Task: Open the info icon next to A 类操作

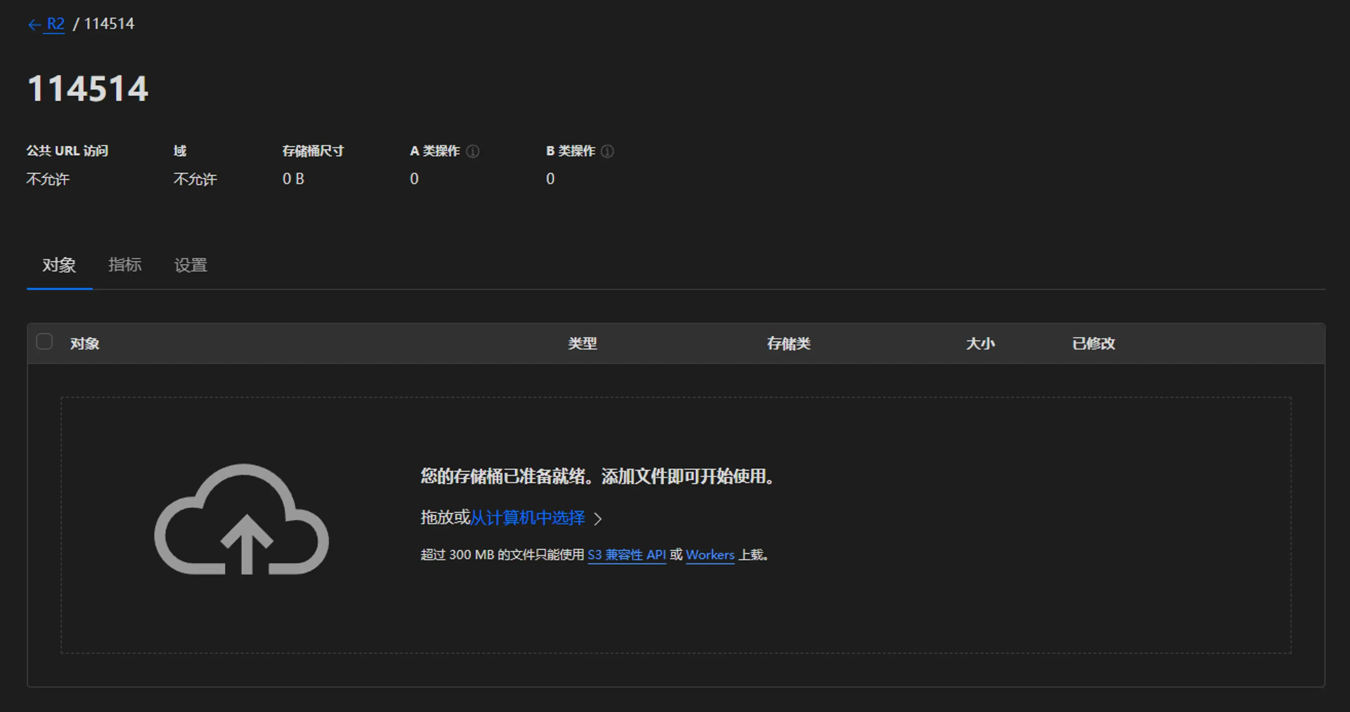Action: click(x=473, y=152)
